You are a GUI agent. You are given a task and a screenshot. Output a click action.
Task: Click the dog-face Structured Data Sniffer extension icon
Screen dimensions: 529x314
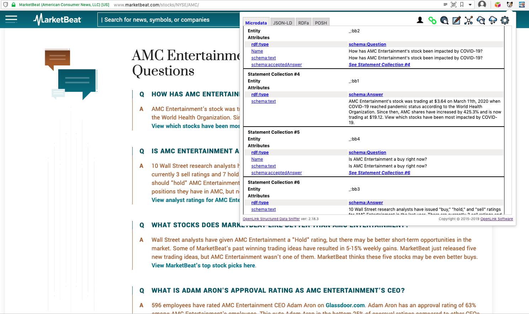coord(510,5)
